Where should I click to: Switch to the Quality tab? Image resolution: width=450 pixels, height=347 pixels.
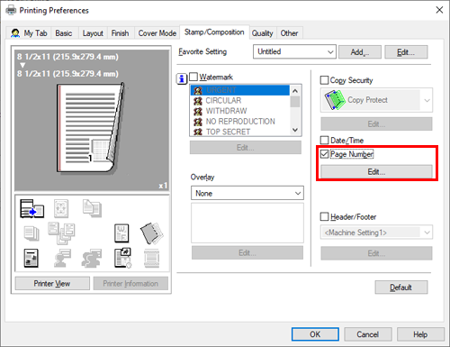pyautogui.click(x=262, y=33)
